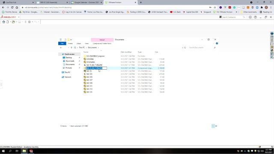
Task: Click the SolidWorks New document icon
Action: (x=8, y=22)
